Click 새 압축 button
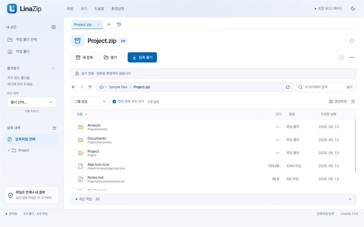364x227 pixels. click(x=84, y=58)
